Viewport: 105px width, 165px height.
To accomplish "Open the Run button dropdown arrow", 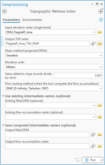I will tap(101, 160).
